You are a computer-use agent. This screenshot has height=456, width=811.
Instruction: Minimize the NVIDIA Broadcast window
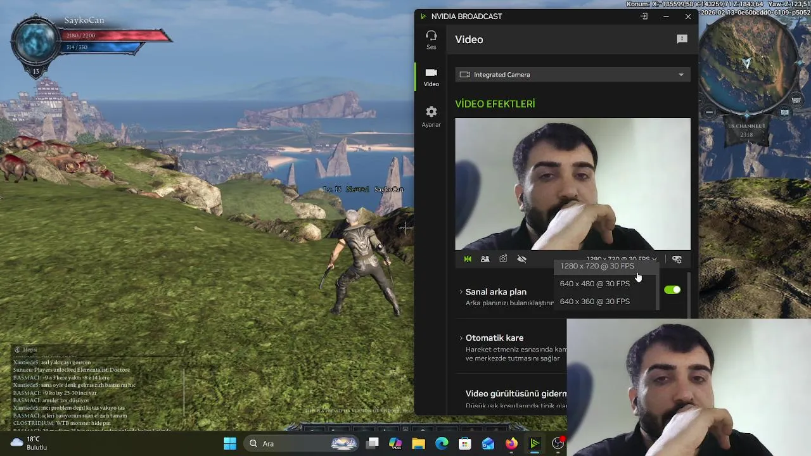(666, 16)
